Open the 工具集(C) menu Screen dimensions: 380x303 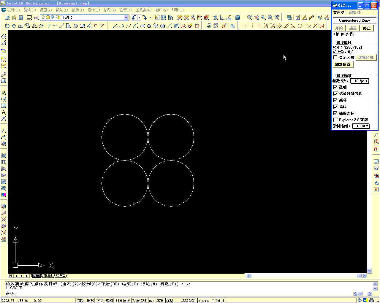[144, 10]
